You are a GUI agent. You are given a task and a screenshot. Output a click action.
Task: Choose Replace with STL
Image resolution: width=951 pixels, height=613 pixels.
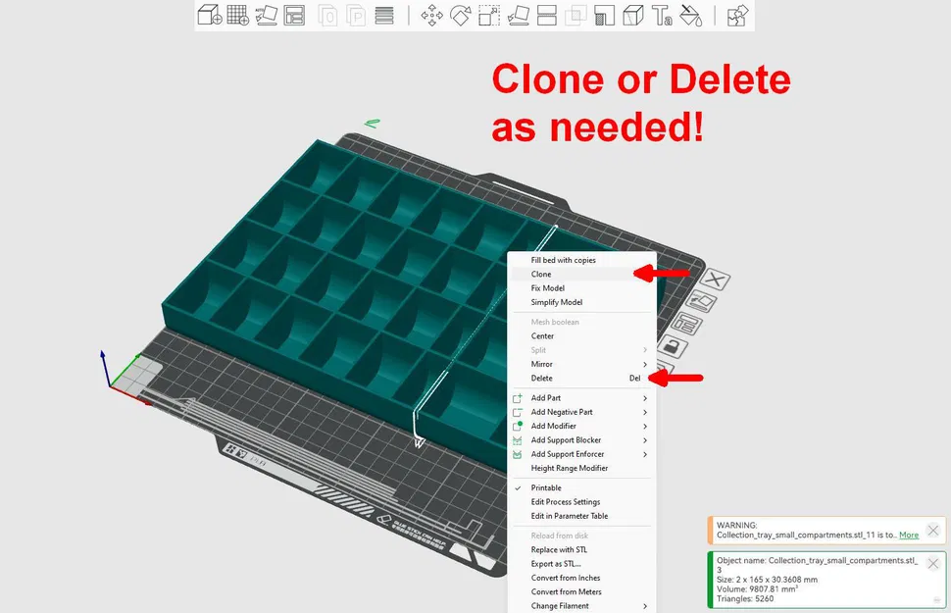point(581,550)
